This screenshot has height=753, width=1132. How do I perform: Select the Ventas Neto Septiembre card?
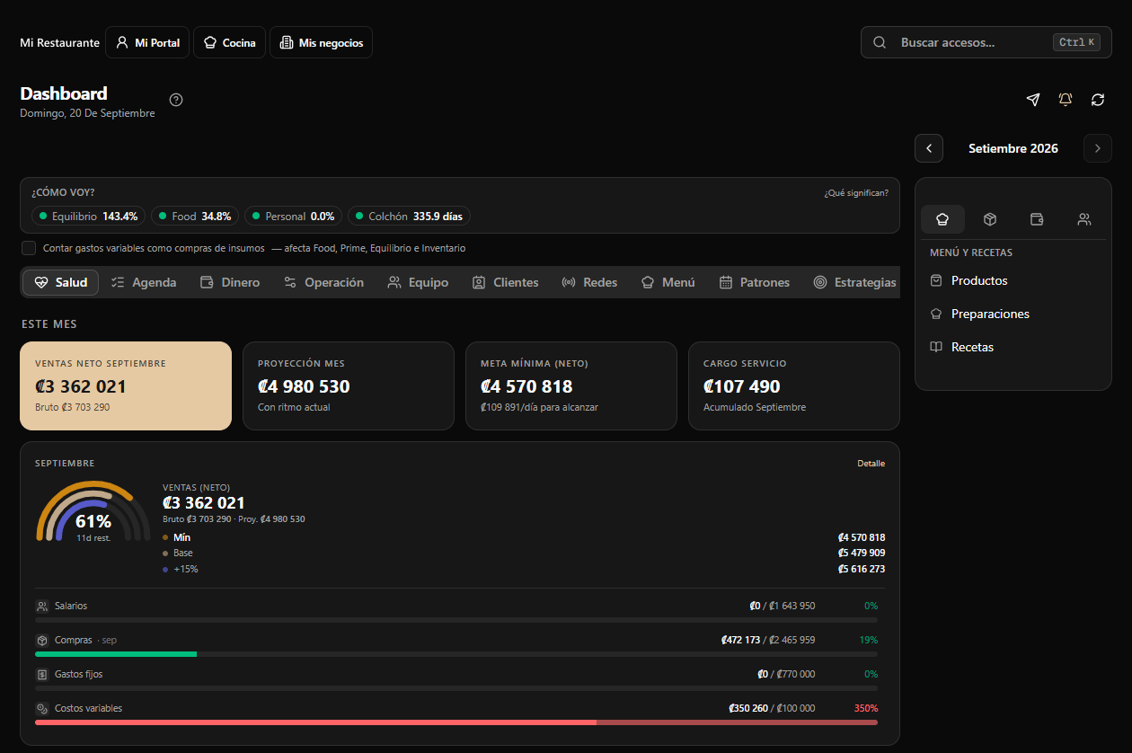click(x=126, y=385)
